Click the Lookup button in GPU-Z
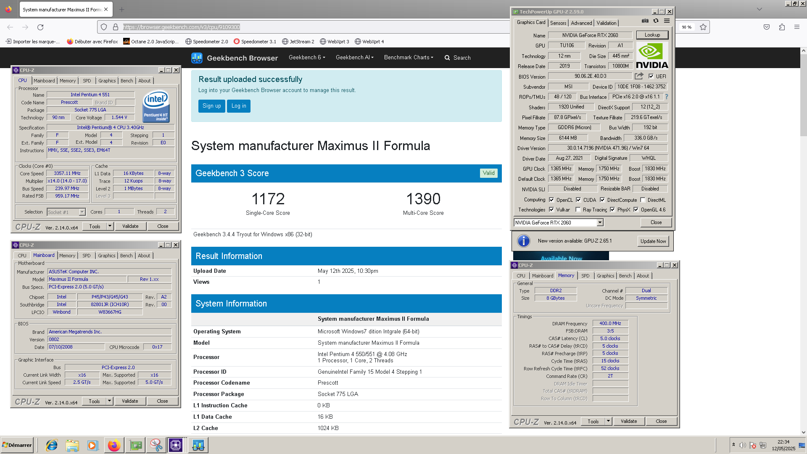Screen dimensions: 807x454 tap(652, 35)
